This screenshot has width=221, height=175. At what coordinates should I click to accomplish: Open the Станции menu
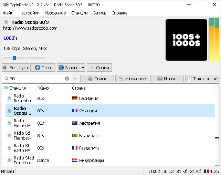coord(80,13)
